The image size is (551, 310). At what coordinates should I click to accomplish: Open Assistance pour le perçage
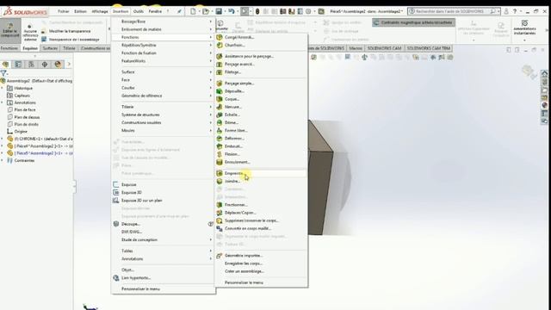pyautogui.click(x=249, y=56)
